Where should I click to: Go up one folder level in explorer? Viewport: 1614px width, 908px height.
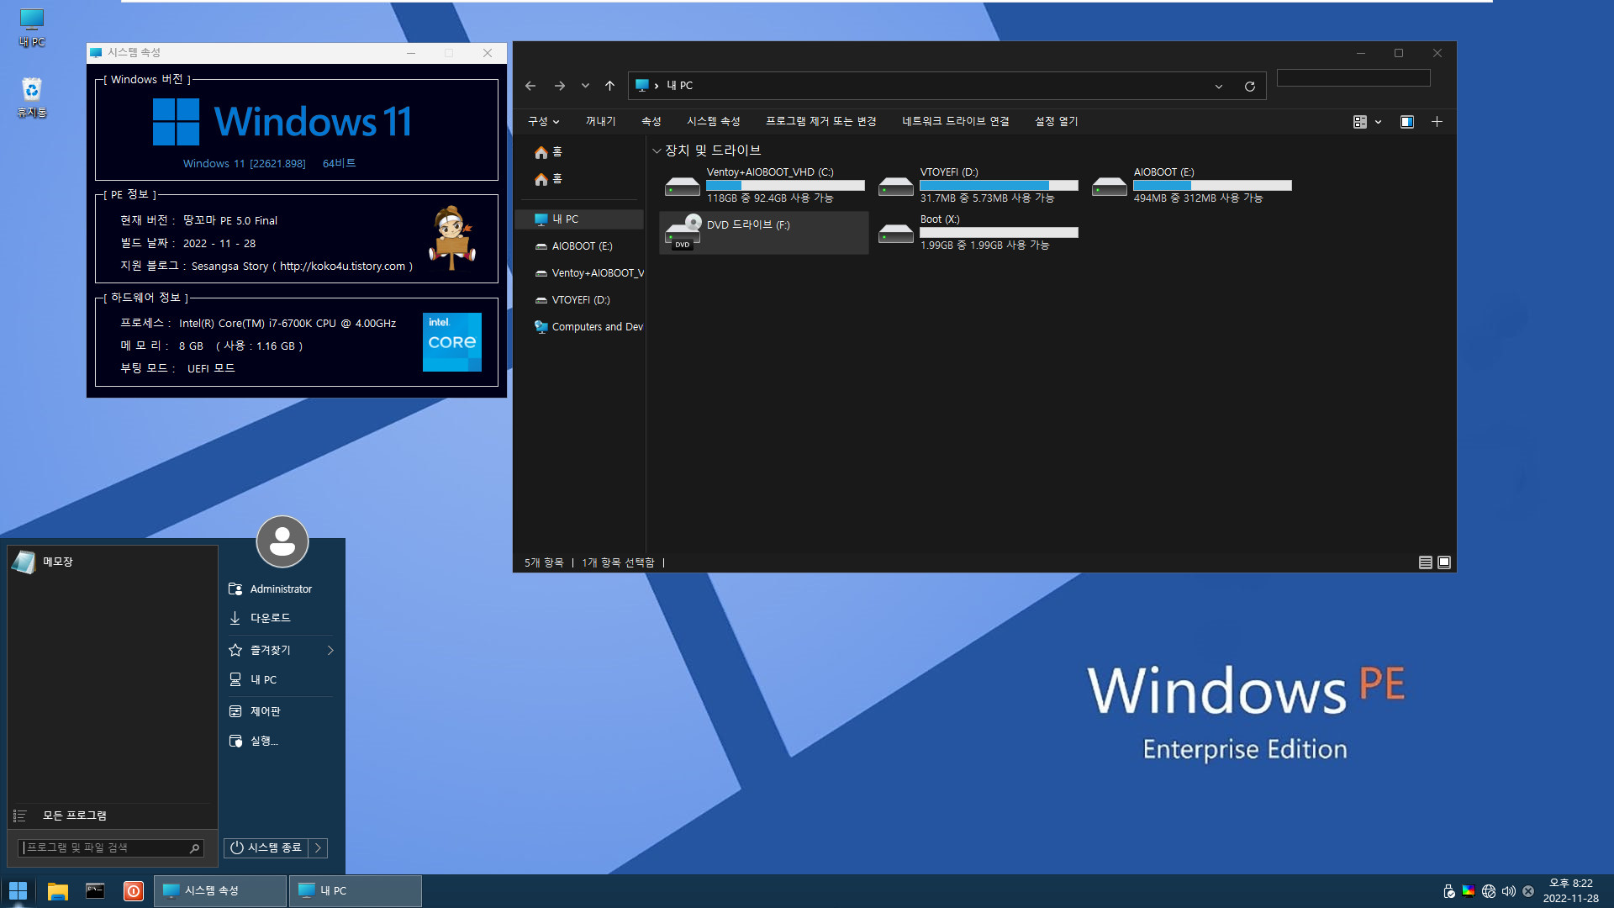click(609, 86)
